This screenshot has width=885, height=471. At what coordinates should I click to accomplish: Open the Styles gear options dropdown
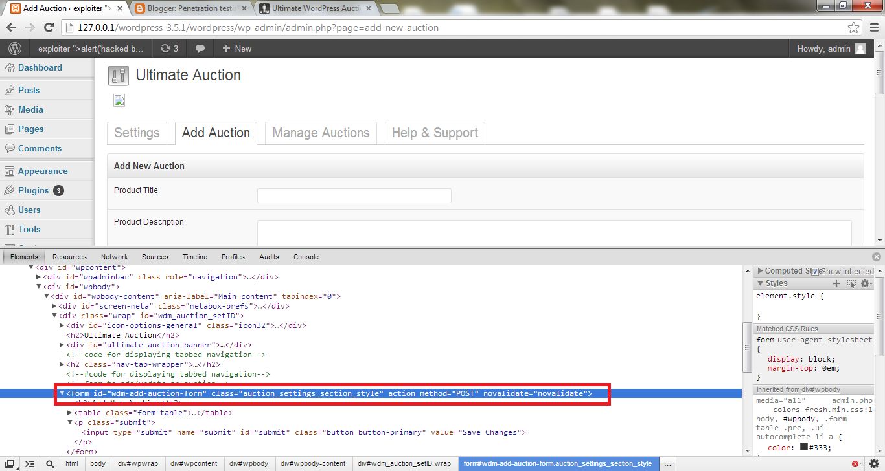[866, 283]
